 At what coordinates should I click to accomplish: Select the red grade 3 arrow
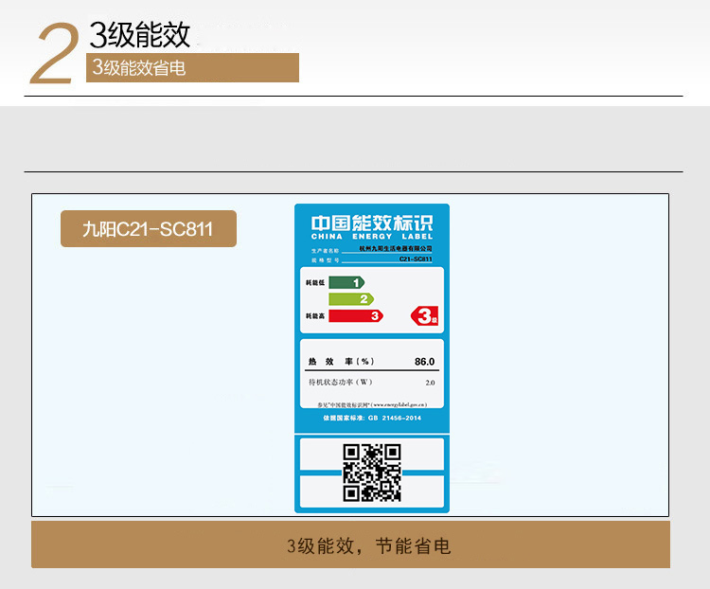coord(356,315)
